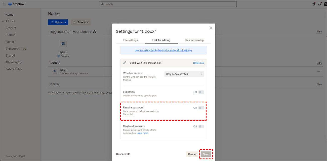Open the notifications bell
This screenshot has width=327, height=161.
(320, 4)
